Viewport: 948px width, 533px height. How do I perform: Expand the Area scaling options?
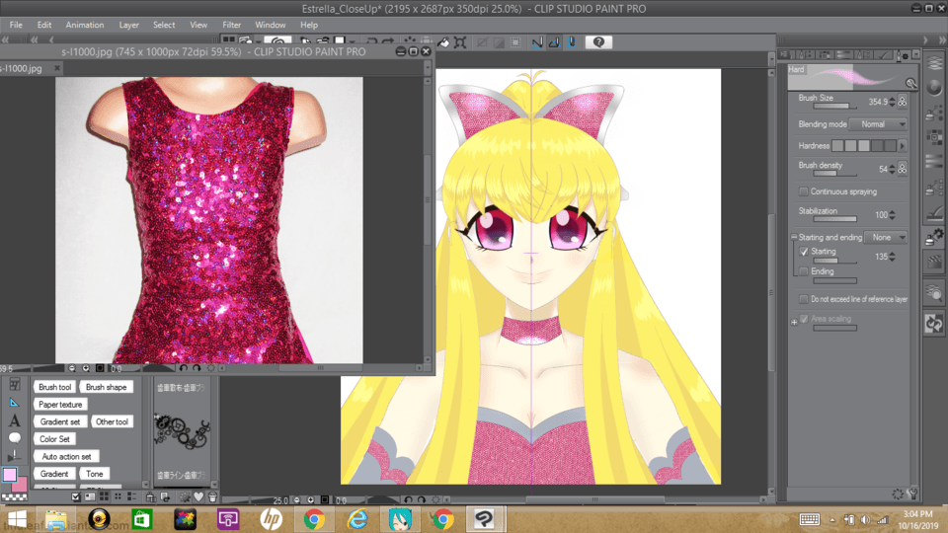(793, 320)
